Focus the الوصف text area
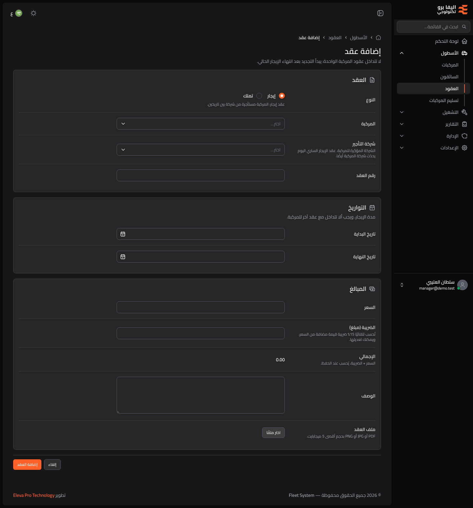 point(201,395)
